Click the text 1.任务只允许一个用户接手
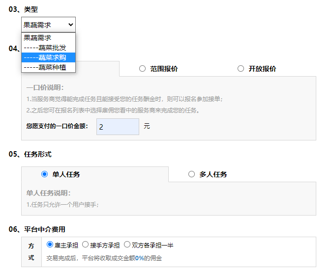Image resolution: width=334 pixels, height=274 pixels. (x=62, y=205)
